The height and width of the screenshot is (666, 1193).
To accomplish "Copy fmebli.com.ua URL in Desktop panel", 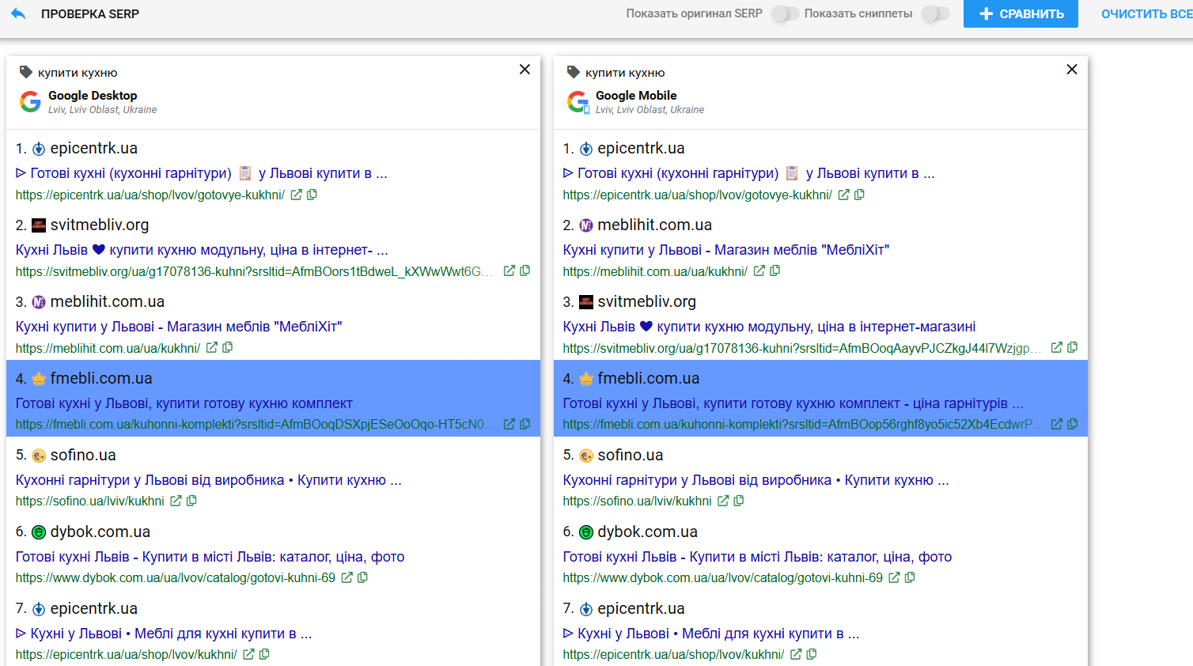I will (525, 424).
